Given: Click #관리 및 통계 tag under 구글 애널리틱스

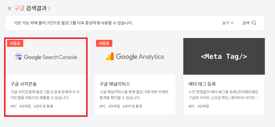Looking at the screenshot, I should tap(132, 106).
